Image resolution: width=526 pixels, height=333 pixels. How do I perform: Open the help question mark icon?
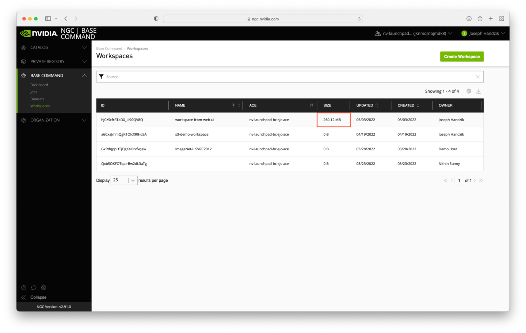(x=24, y=288)
